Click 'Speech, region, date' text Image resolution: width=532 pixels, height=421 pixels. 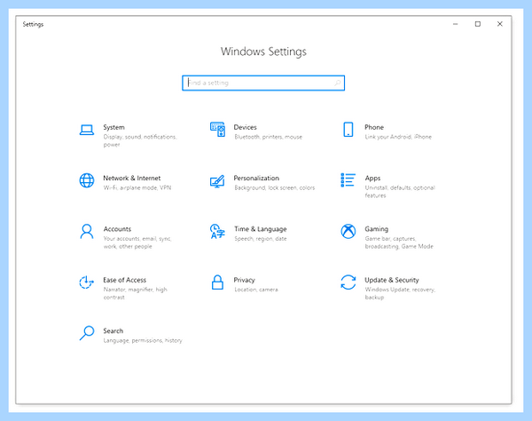(260, 239)
